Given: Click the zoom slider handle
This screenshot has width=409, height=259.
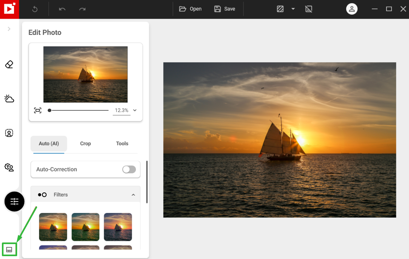Looking at the screenshot, I should [50, 110].
